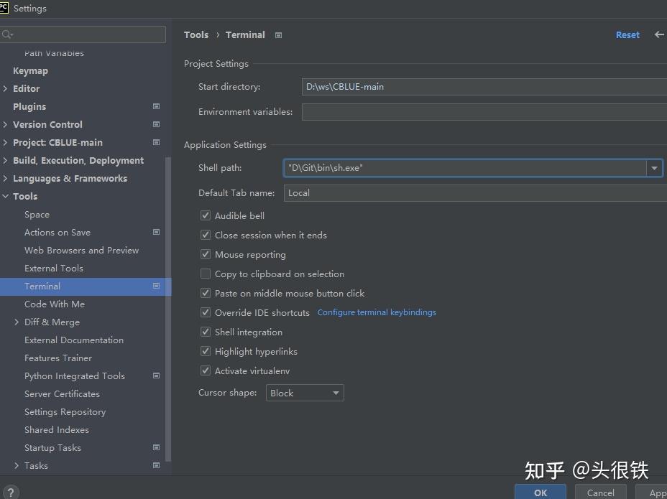Click the icon next to Terminal breadcrumb
Image resolution: width=667 pixels, height=499 pixels.
[279, 35]
